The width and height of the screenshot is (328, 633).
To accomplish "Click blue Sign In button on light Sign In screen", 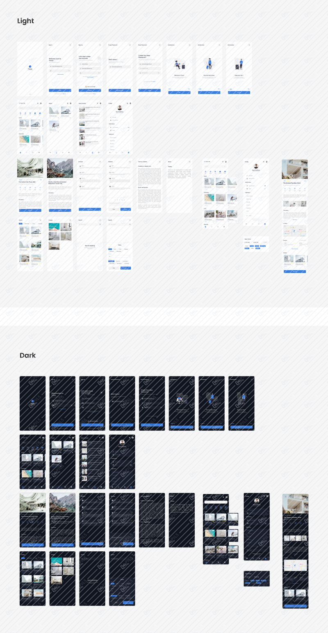I will tap(60, 90).
